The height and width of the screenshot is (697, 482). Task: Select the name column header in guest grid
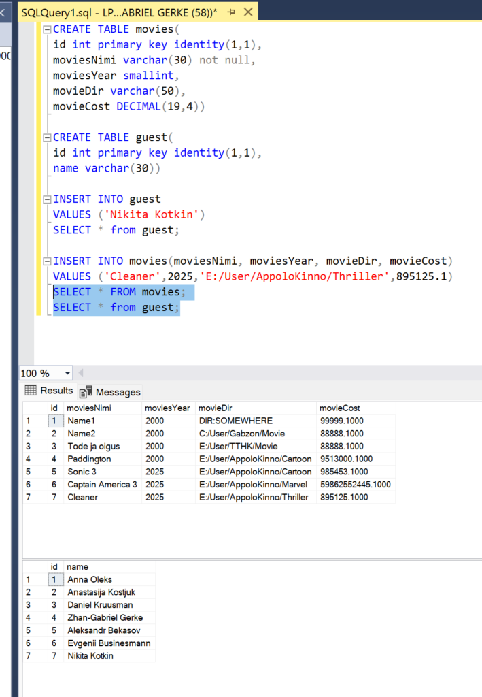(x=109, y=567)
